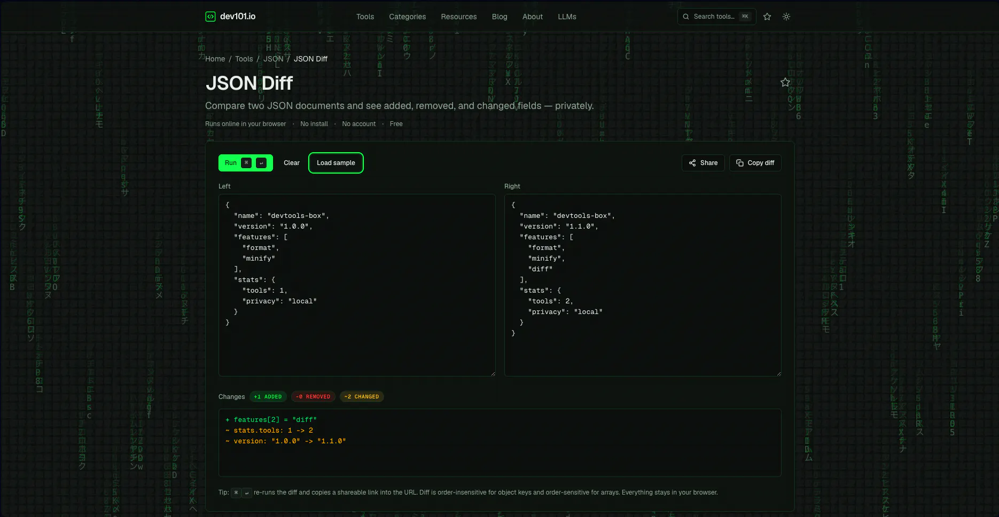Open the Resources menu
This screenshot has width=999, height=517.
[x=459, y=17]
